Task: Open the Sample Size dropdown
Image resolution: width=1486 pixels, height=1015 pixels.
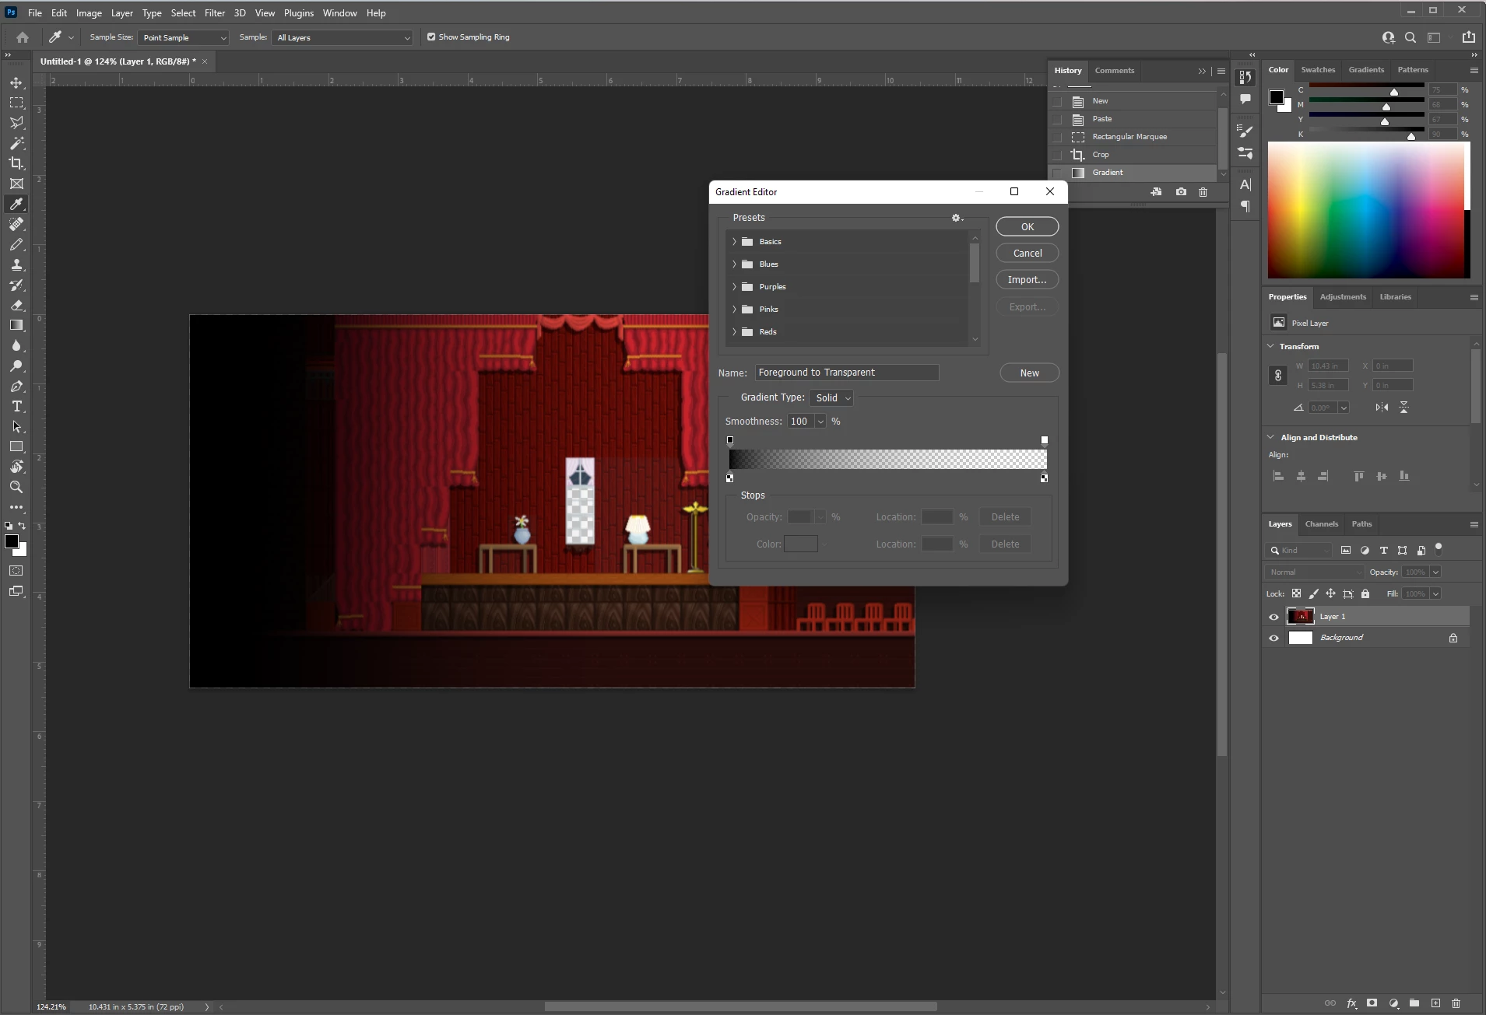Action: (184, 37)
